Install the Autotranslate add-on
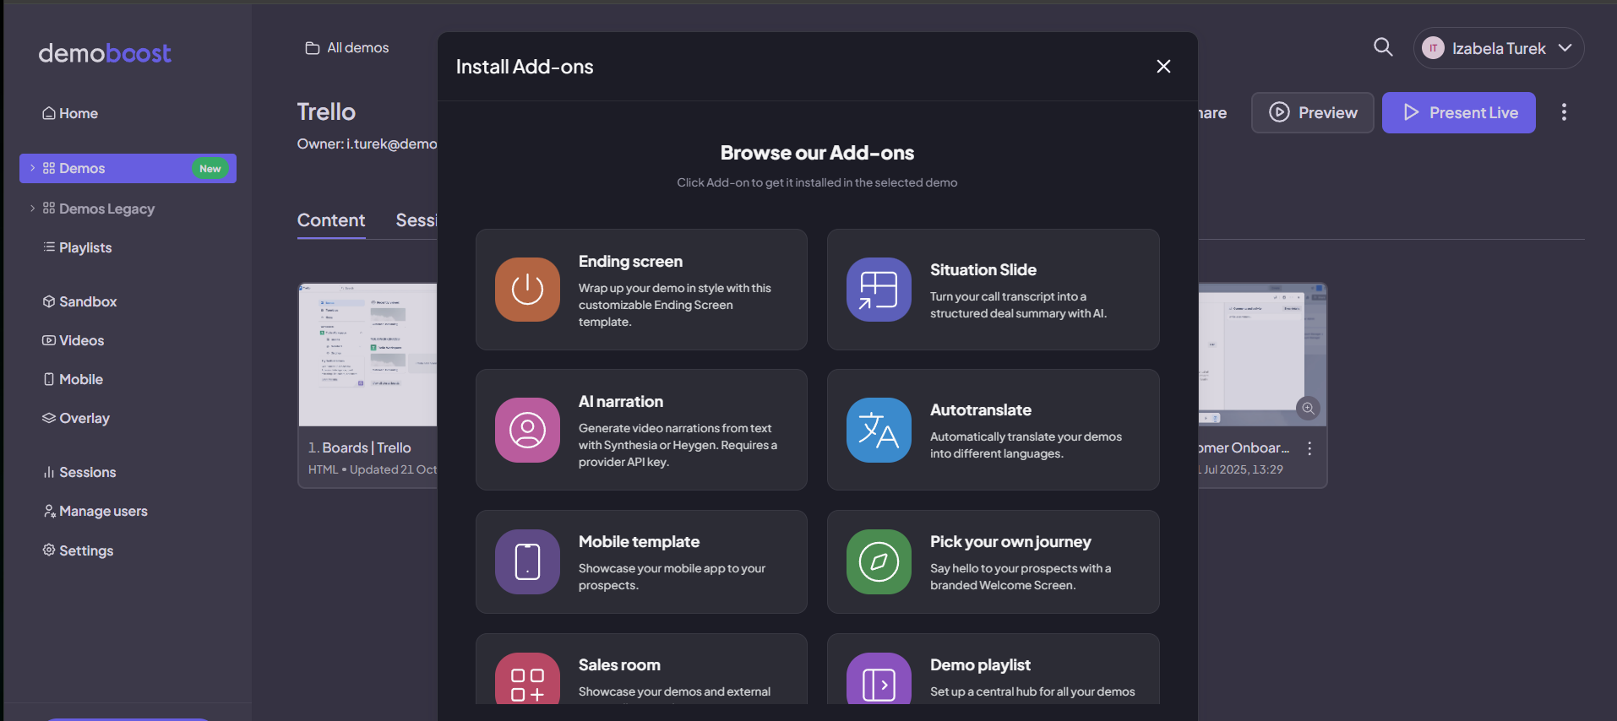Image resolution: width=1617 pixels, height=721 pixels. (993, 430)
